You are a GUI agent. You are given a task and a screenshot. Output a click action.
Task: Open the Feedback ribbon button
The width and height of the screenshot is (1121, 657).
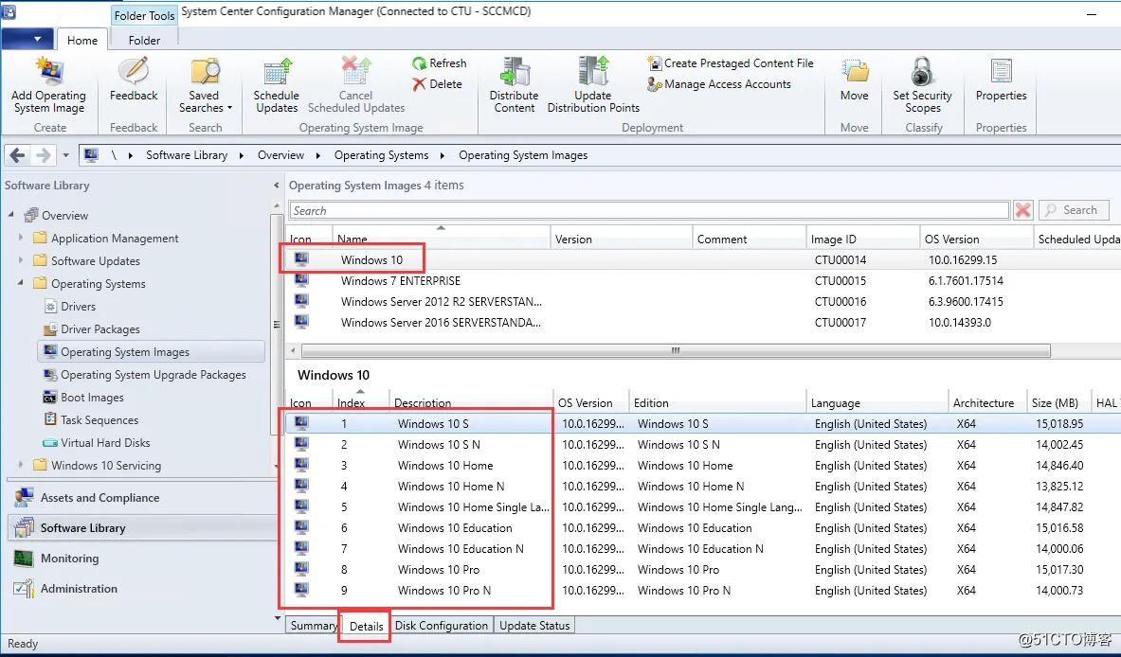134,79
